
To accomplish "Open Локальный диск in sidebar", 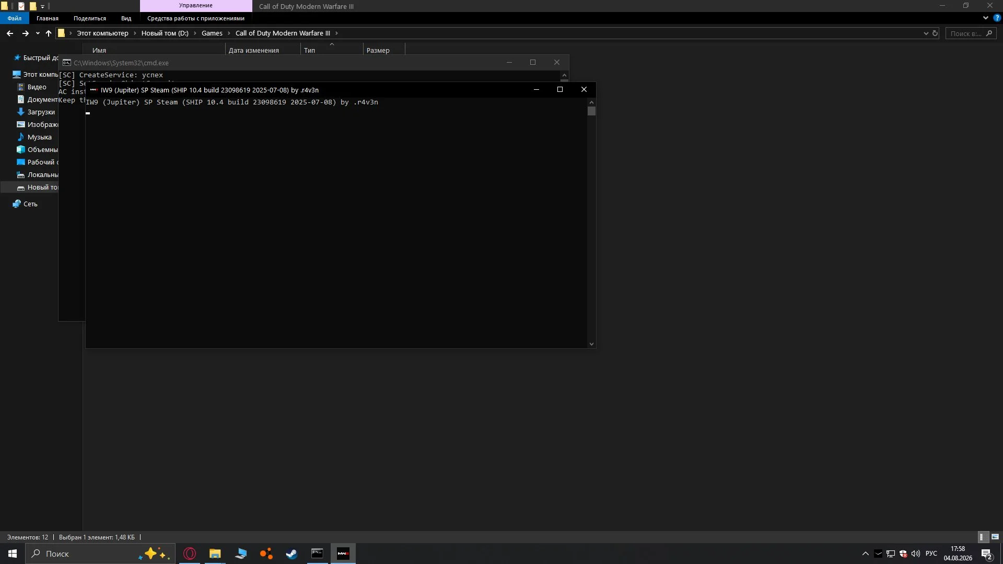I will click(x=37, y=174).
